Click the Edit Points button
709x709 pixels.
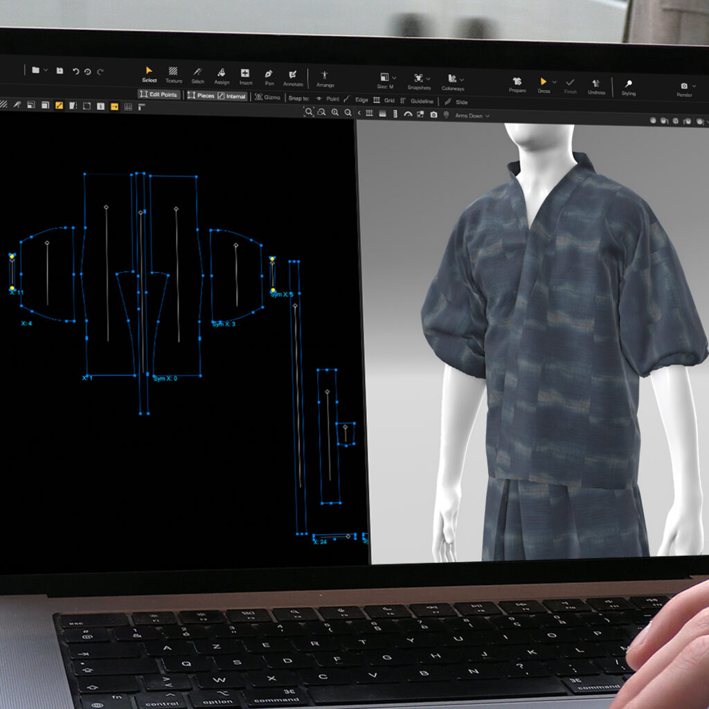tap(159, 94)
